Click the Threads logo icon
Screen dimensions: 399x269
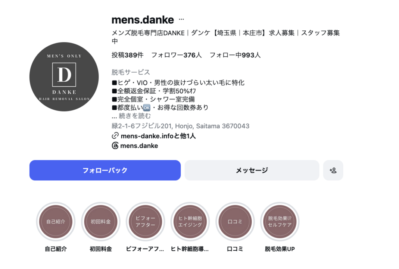(115, 146)
